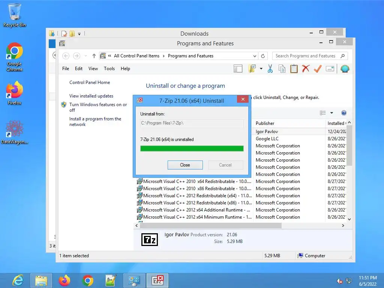Open the Edit menu
The image size is (384, 288).
[79, 69]
